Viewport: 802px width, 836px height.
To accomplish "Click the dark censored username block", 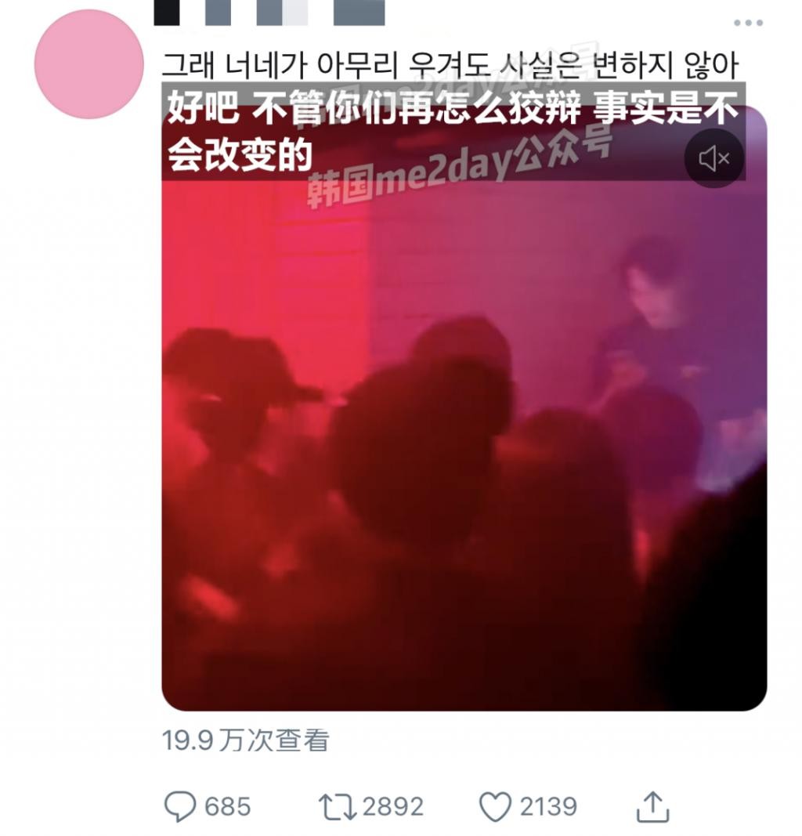I will [167, 13].
